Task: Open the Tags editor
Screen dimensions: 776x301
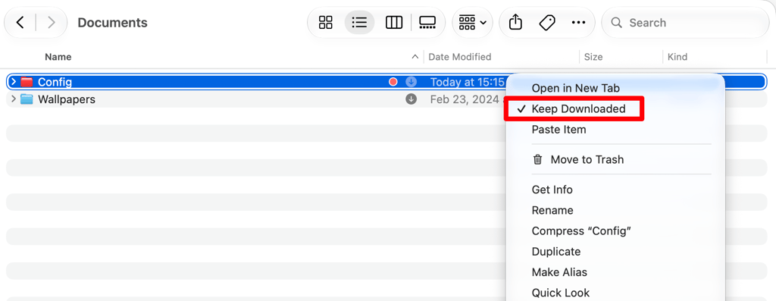Action: [x=547, y=22]
